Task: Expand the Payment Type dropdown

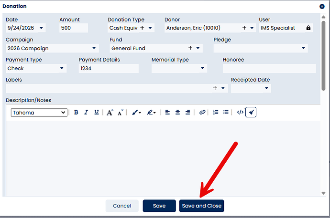Action: pyautogui.click(x=62, y=68)
